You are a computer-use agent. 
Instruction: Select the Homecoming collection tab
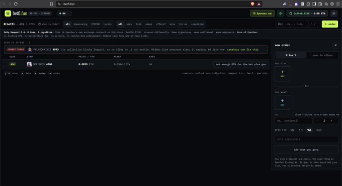coord(80,24)
